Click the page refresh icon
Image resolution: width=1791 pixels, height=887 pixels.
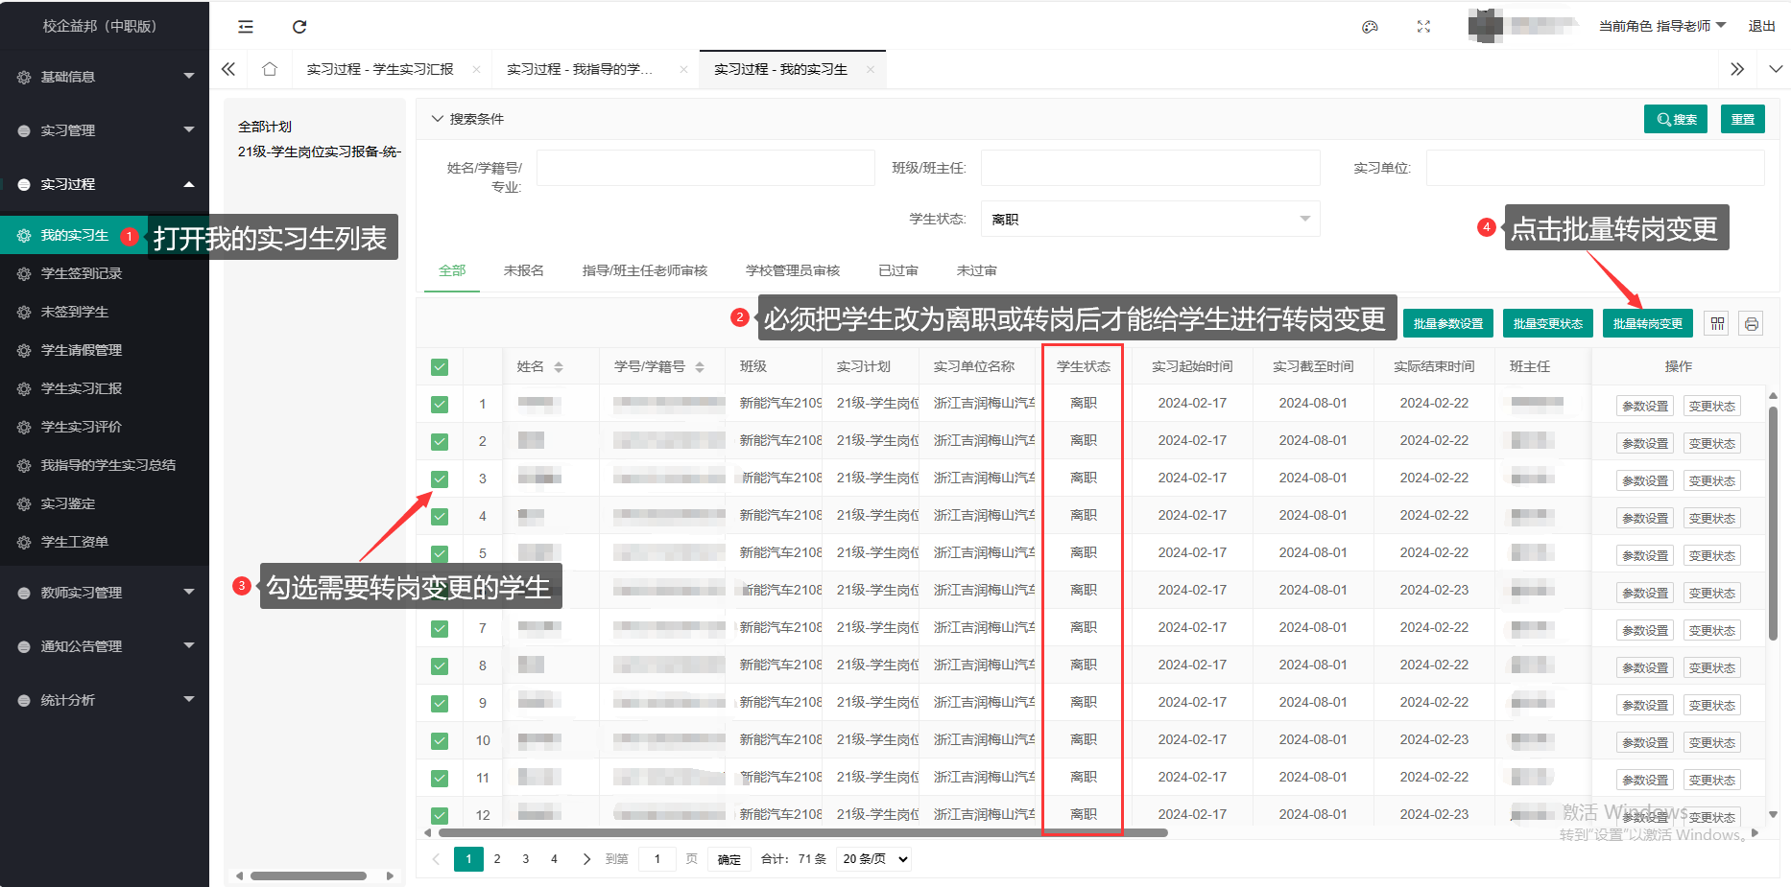(x=299, y=27)
